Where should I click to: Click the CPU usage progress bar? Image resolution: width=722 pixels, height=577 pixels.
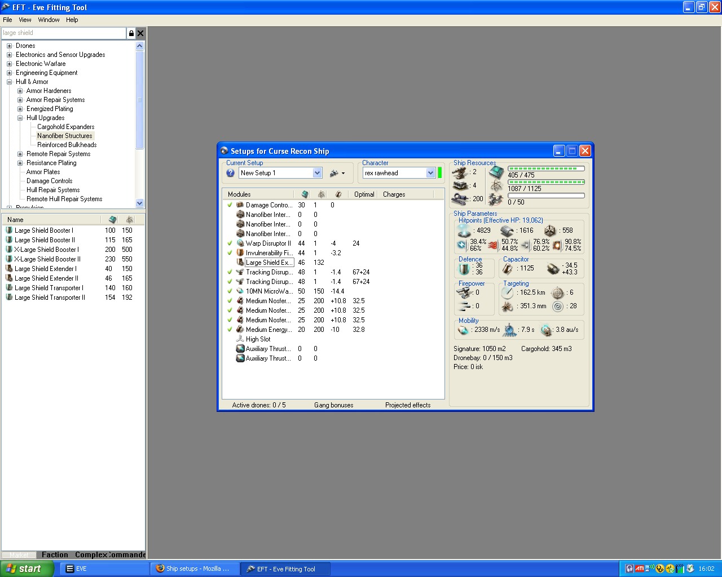pyautogui.click(x=545, y=168)
